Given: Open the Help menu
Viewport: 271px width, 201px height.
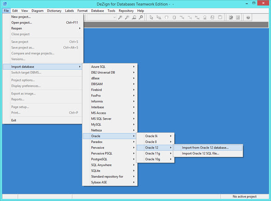Looking at the screenshot, I should point(140,11).
